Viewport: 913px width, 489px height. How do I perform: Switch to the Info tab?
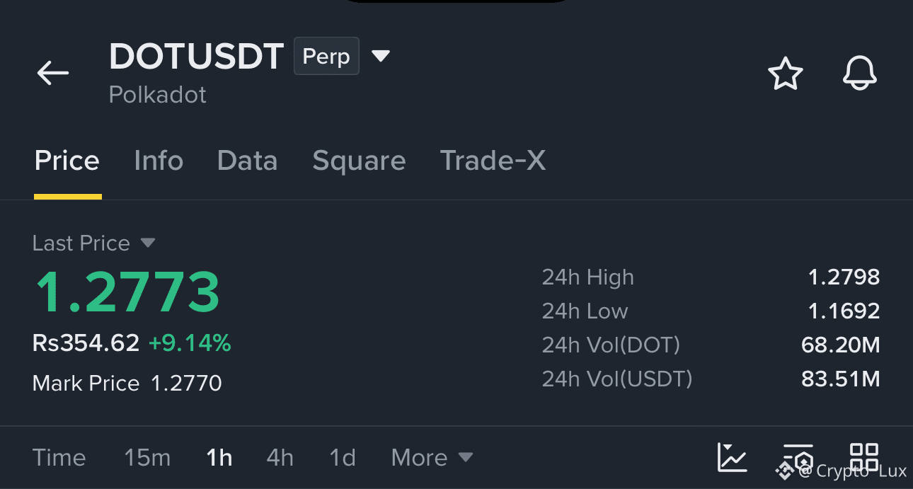point(159,161)
